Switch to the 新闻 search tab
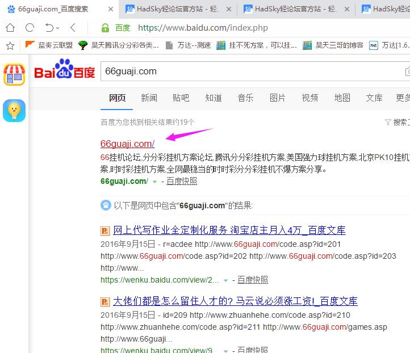The image size is (410, 353). coord(149,98)
